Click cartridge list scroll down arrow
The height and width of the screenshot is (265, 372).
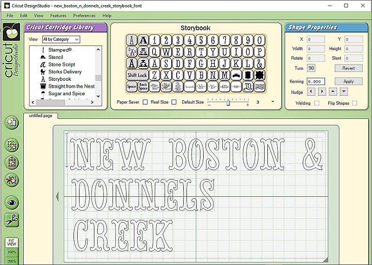tap(98, 96)
